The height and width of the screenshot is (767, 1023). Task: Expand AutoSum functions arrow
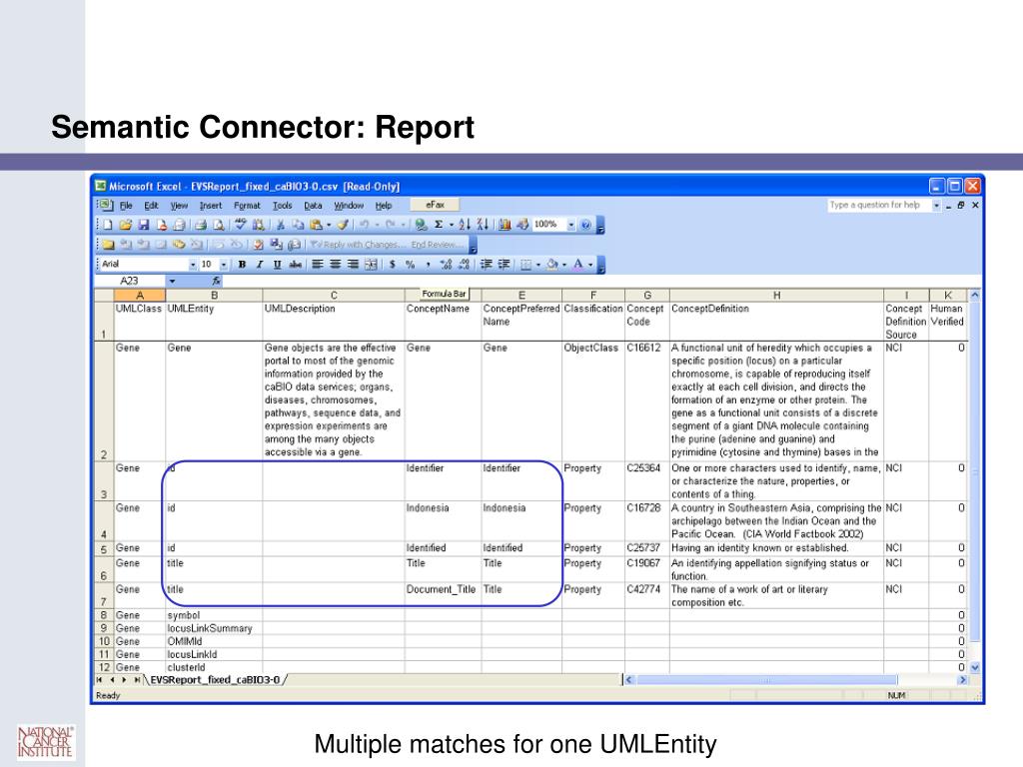coord(451,225)
